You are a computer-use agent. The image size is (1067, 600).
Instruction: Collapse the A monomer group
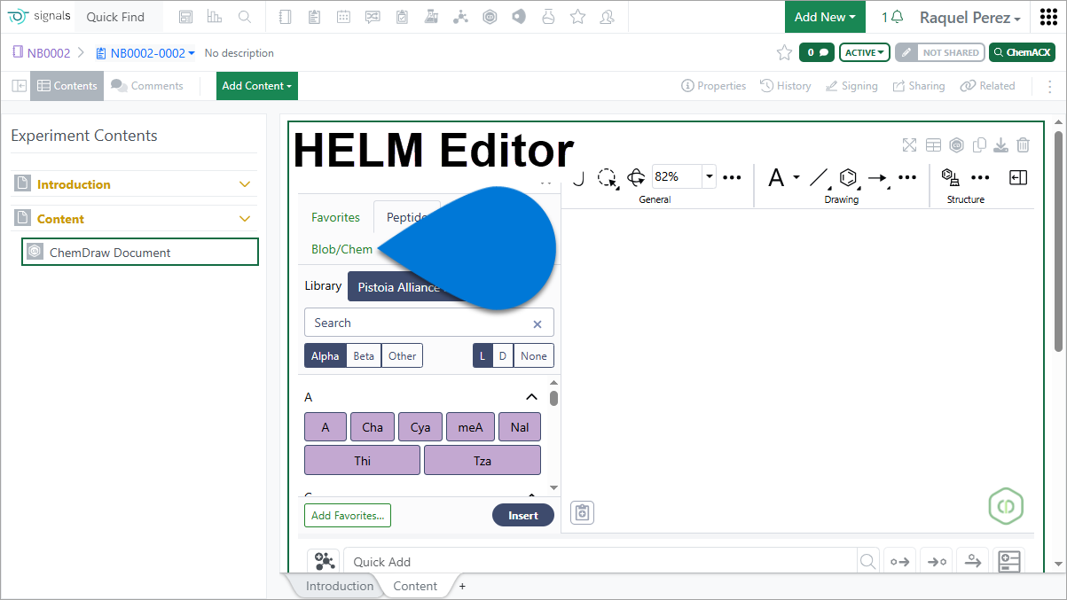[x=532, y=397]
